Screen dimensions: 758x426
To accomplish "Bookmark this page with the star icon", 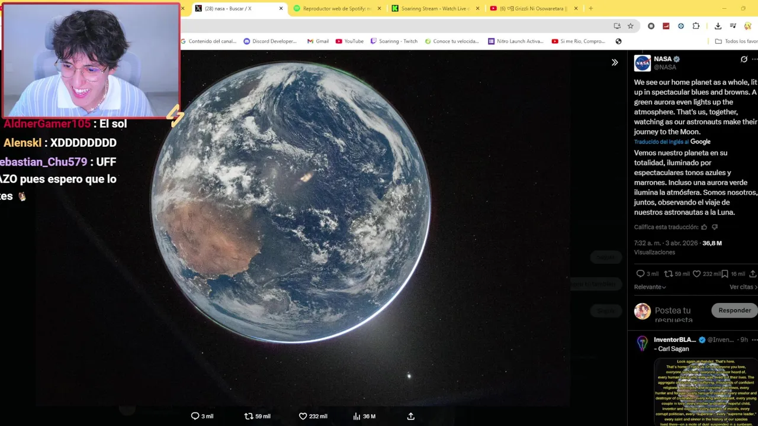I will pos(631,26).
